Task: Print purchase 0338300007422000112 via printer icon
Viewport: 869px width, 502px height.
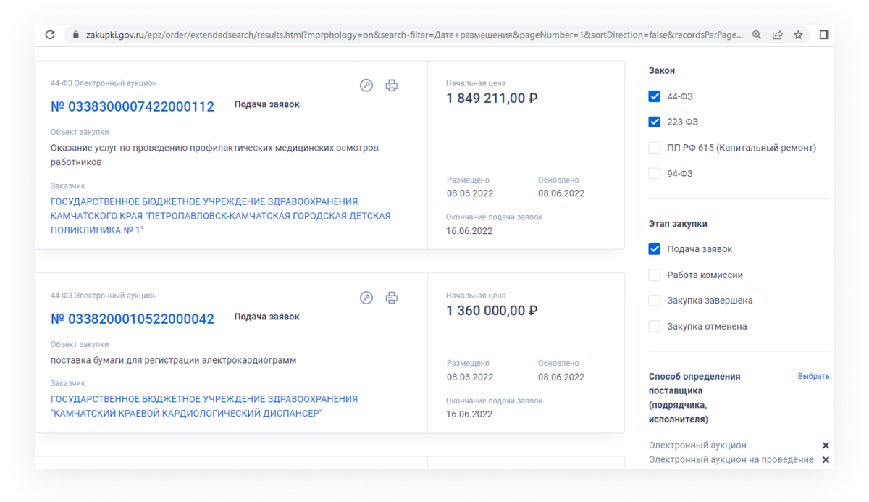Action: (x=392, y=85)
